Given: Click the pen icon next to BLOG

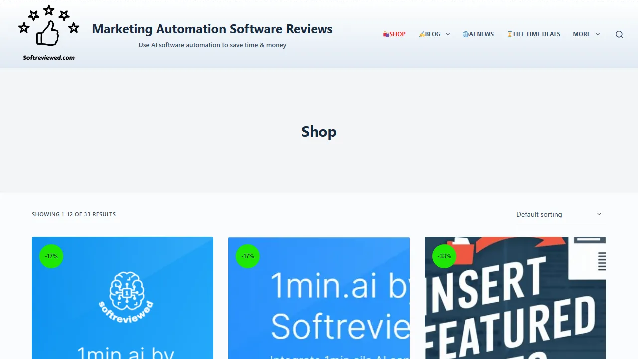Looking at the screenshot, I should click(421, 34).
